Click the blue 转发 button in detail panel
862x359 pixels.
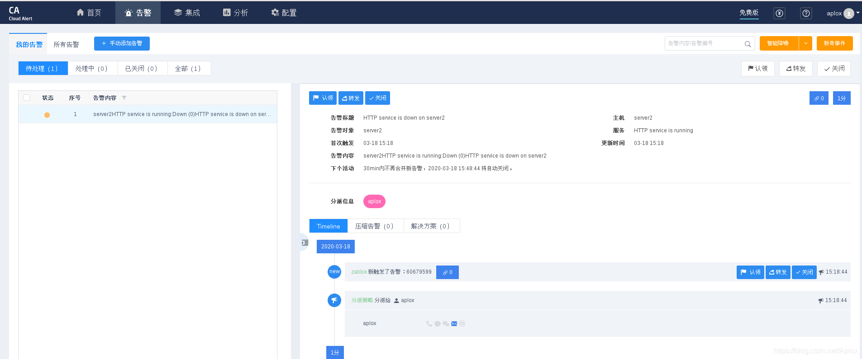coord(351,98)
